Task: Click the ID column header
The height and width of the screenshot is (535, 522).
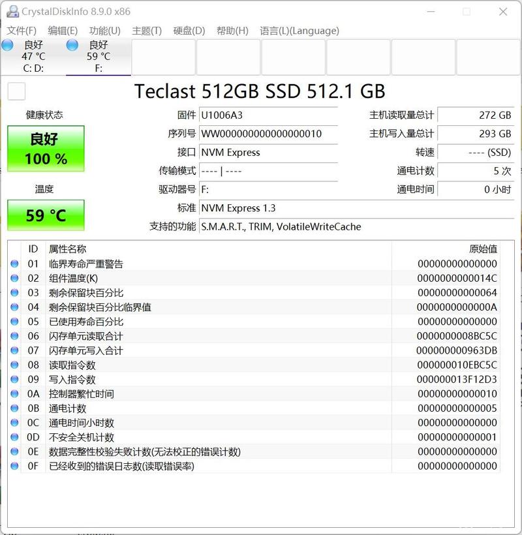Action: pyautogui.click(x=33, y=249)
